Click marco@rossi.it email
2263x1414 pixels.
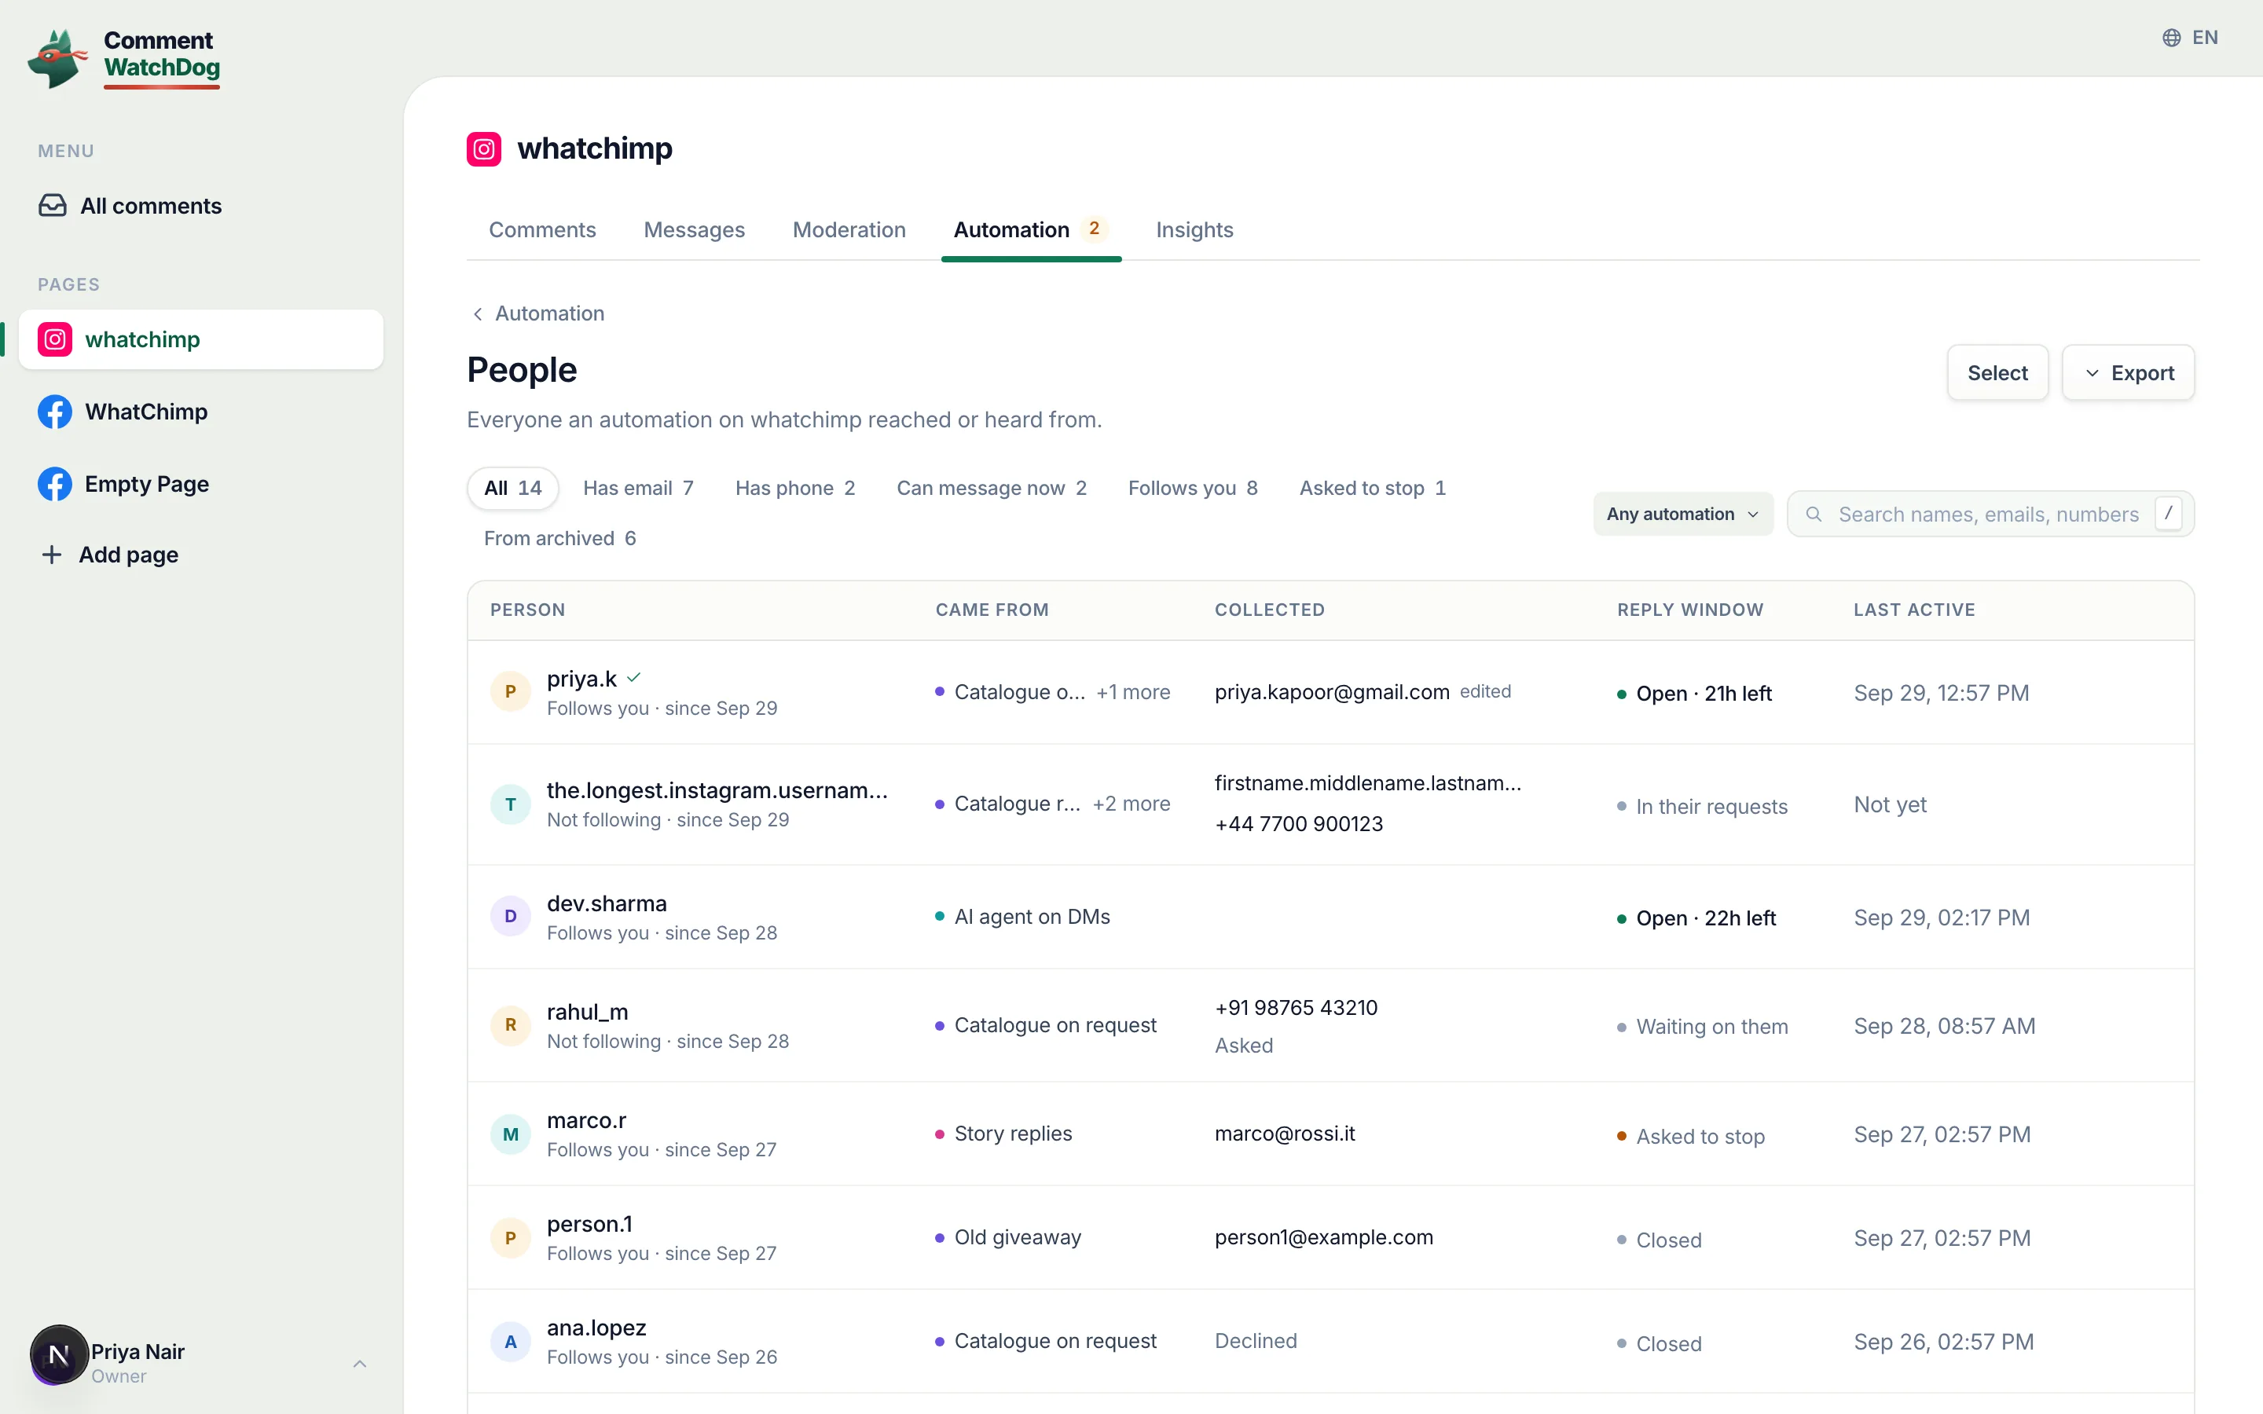pyautogui.click(x=1284, y=1134)
